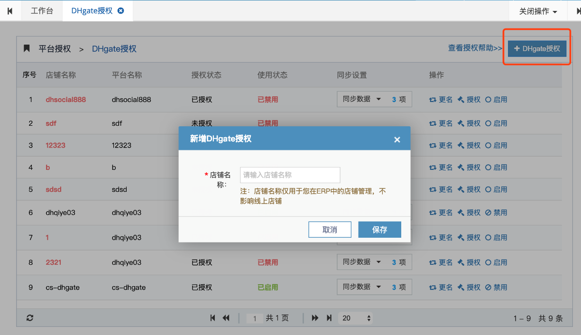Click 授权 in the sdf row
581x335 pixels.
pyautogui.click(x=469, y=123)
